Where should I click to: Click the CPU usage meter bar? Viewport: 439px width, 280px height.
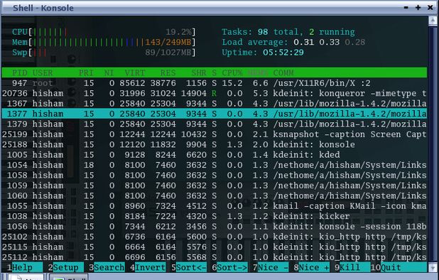click(x=104, y=32)
